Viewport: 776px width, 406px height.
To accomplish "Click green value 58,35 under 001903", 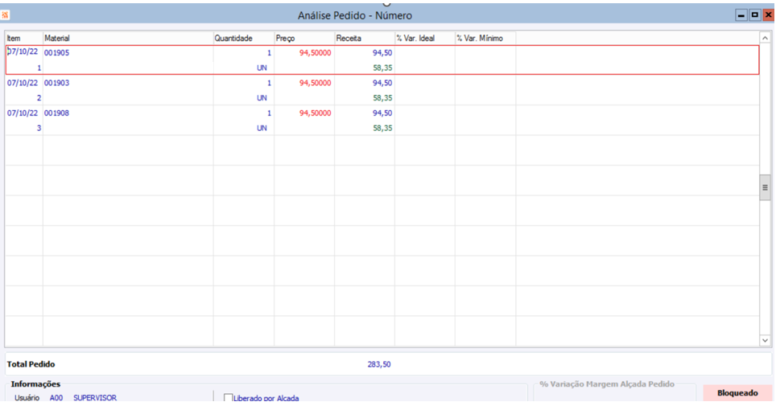I will pyautogui.click(x=382, y=98).
